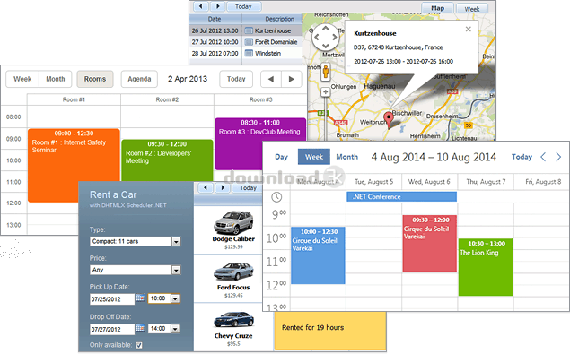Click the map zoom-in plus button
The width and height of the screenshot is (570, 354).
coord(325,92)
